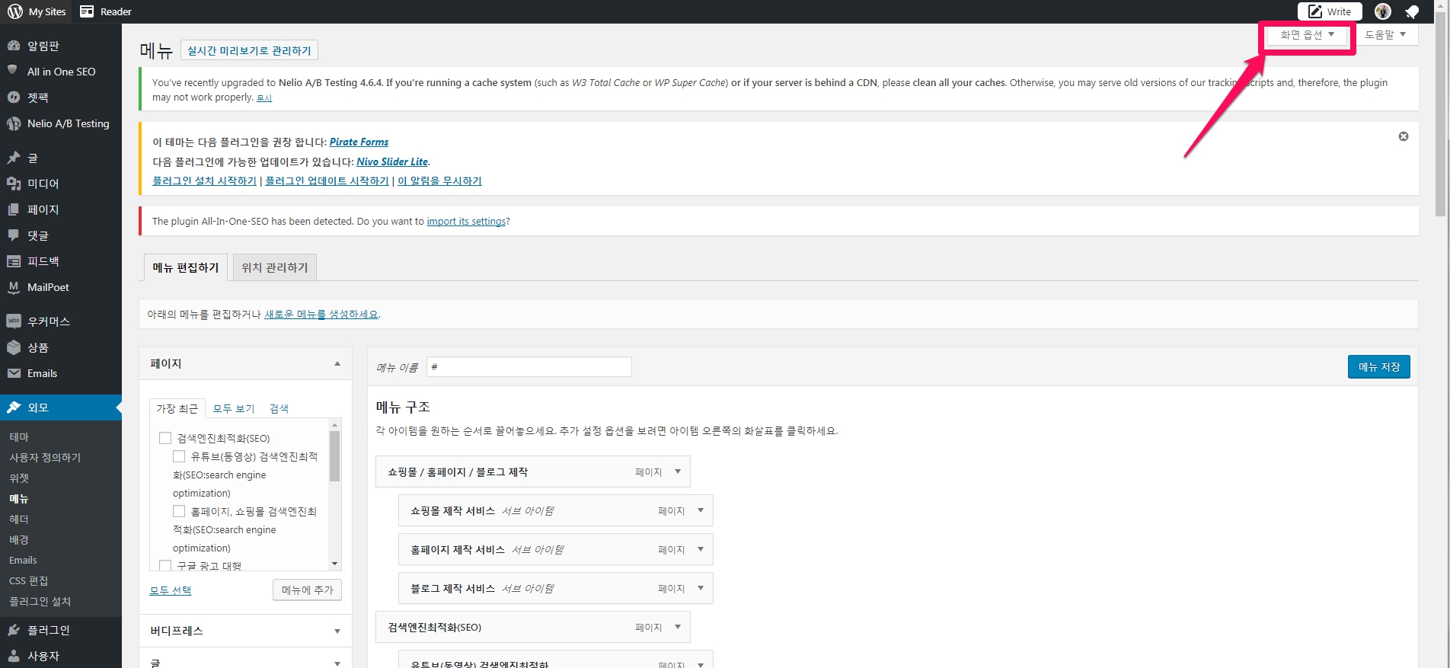Open the Pirate Forms plugin link
1450x668 pixels.
coord(359,142)
